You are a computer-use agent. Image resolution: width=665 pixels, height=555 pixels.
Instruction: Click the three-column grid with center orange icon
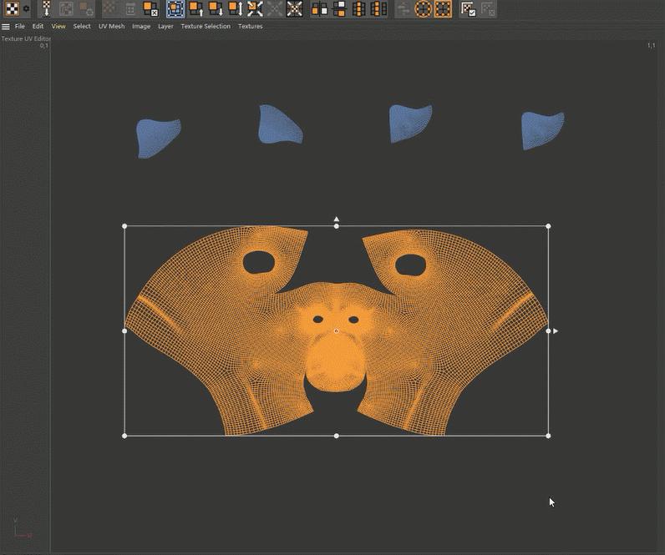pyautogui.click(x=358, y=8)
